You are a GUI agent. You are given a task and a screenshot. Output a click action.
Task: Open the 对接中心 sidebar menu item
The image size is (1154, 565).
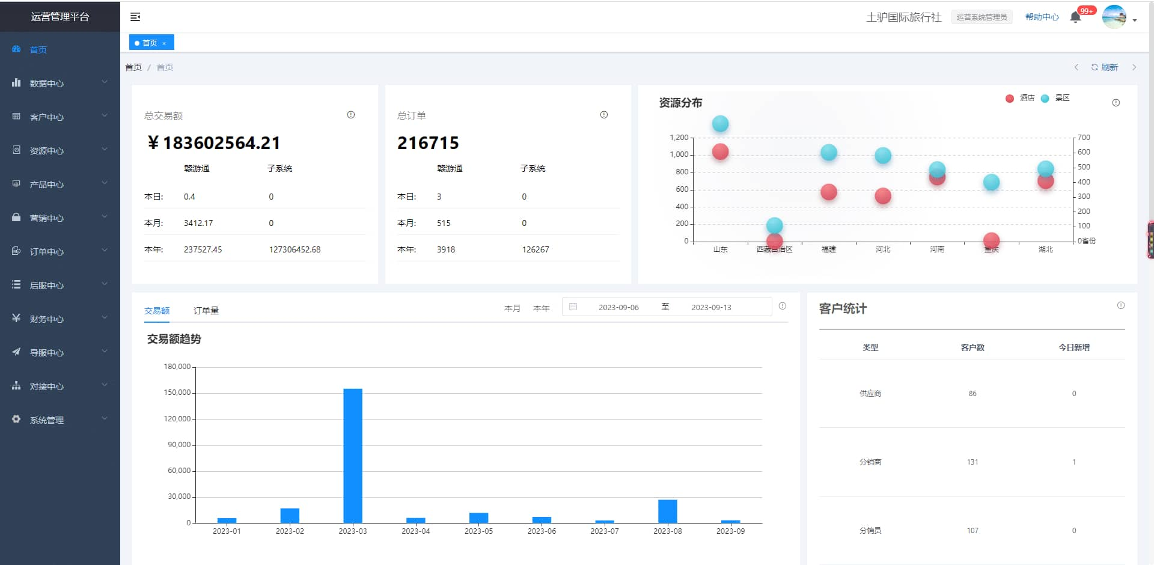(x=60, y=386)
